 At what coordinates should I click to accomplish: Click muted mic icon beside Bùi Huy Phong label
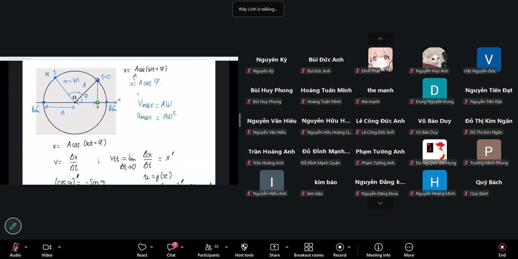249,102
